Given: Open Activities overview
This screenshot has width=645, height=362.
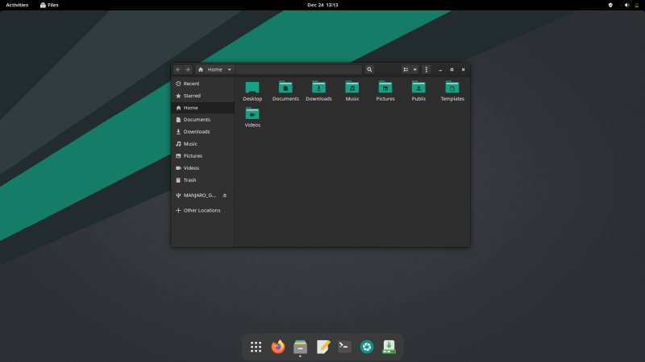Looking at the screenshot, I should click(17, 5).
